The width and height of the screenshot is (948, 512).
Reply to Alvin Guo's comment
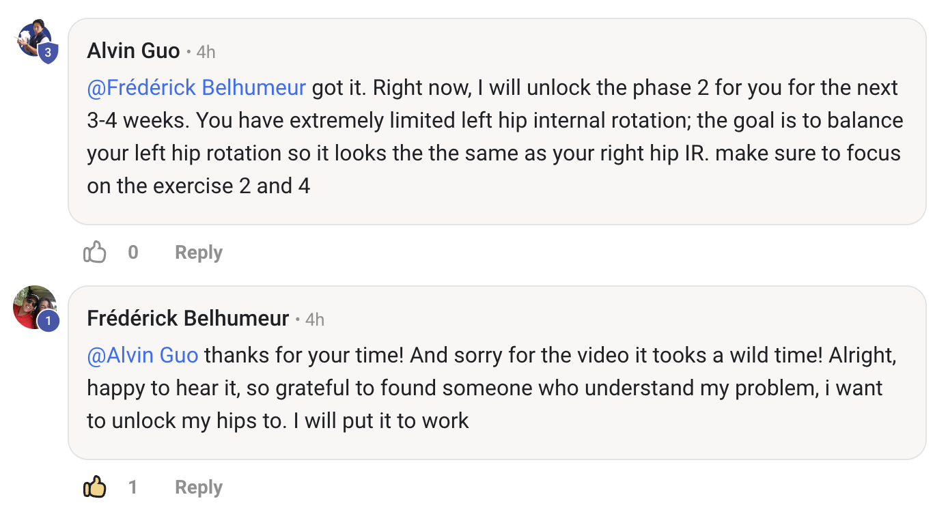[198, 253]
